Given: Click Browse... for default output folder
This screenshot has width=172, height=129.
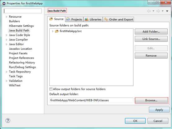Looking at the screenshot, I should point(151,100).
